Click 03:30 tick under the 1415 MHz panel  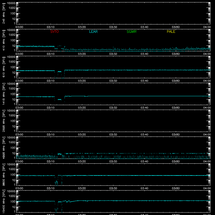(113, 108)
